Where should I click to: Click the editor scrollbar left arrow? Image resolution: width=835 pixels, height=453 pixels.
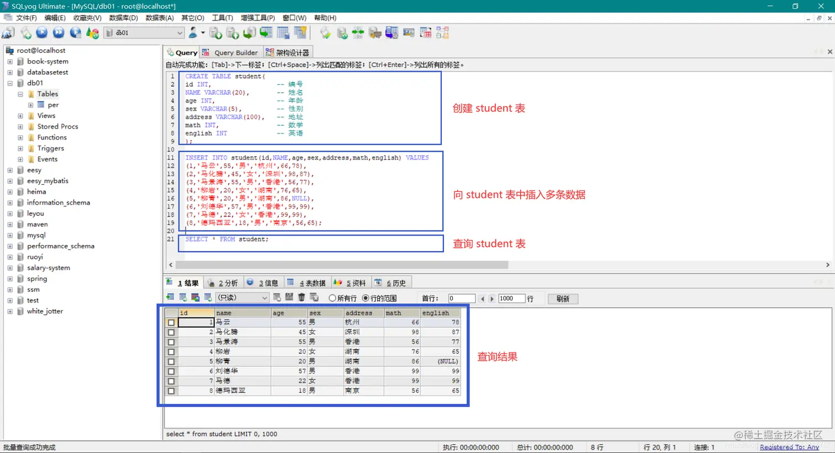coord(171,265)
